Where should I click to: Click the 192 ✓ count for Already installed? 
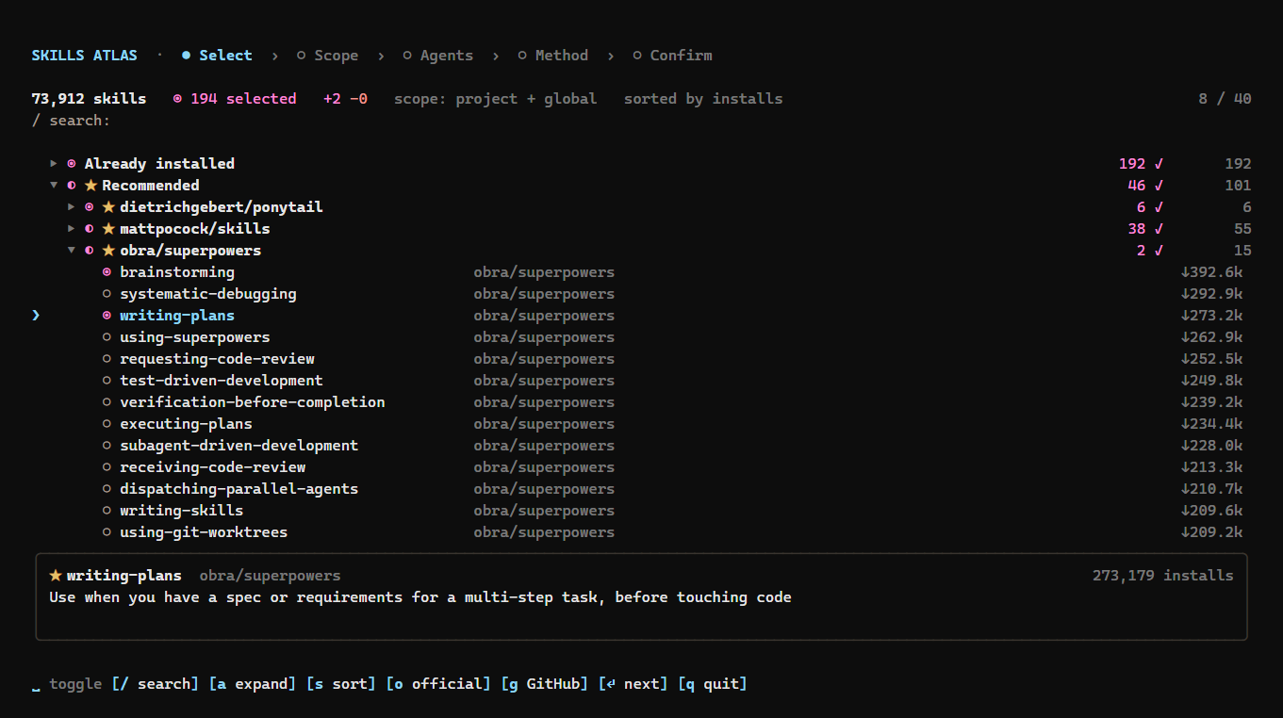1142,164
